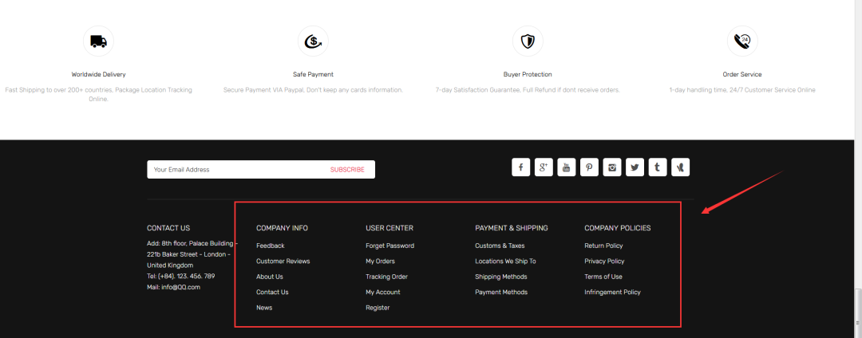Click the Buyer Protection shield icon
The image size is (862, 338).
528,41
